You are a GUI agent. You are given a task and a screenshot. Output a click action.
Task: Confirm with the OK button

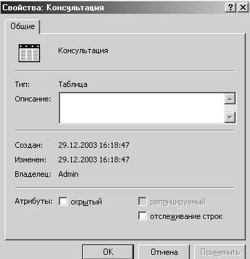tap(108, 252)
